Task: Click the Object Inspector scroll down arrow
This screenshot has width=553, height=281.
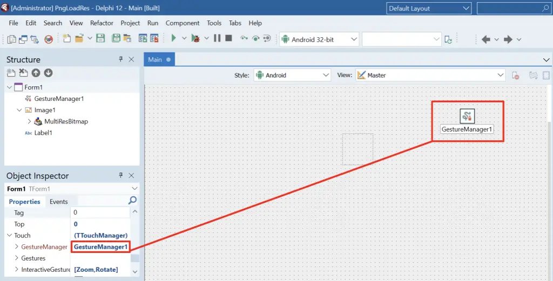Action: pyautogui.click(x=135, y=271)
